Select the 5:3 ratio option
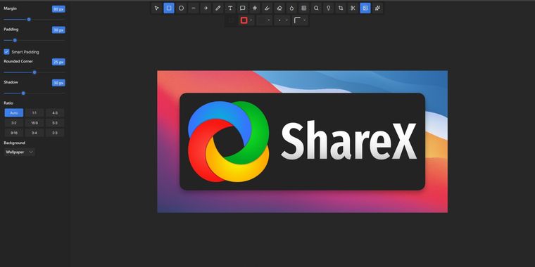The image size is (535, 267). coord(55,123)
